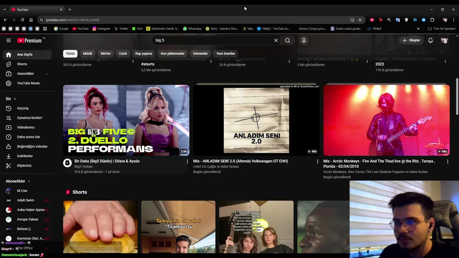The image size is (459, 258).
Task: Open the Big5 Türkiye channel link
Action: [x=84, y=167]
